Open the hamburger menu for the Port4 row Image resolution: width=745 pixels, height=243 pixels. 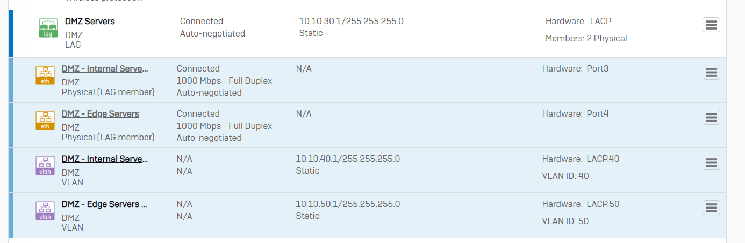coord(711,117)
